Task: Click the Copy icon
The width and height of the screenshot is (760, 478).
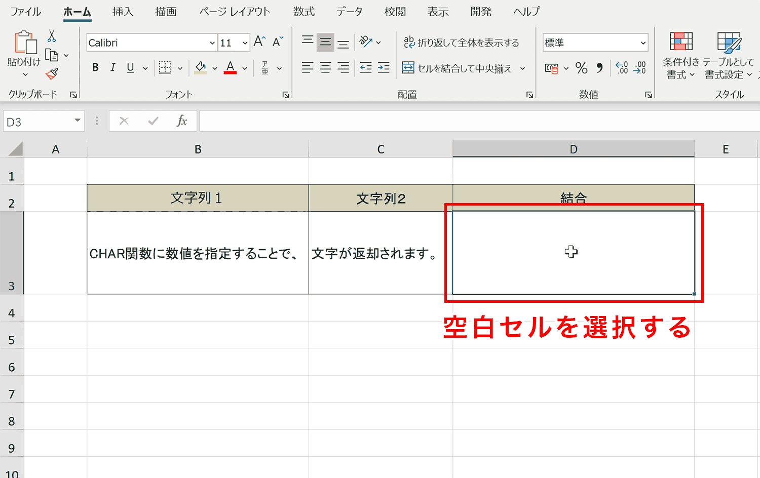Action: click(x=52, y=55)
